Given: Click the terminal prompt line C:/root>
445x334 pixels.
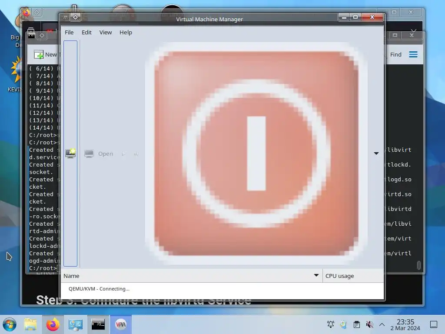Looking at the screenshot, I should click(43, 268).
